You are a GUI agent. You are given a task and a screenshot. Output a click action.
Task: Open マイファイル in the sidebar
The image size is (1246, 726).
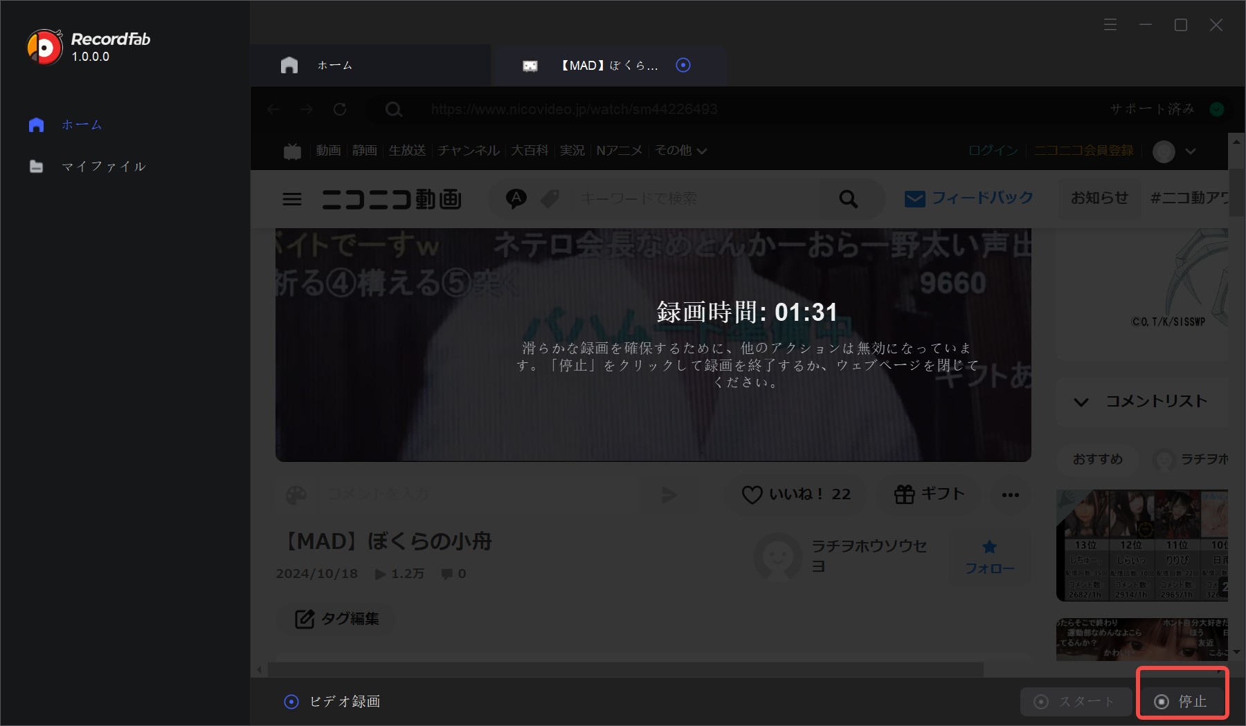click(87, 167)
